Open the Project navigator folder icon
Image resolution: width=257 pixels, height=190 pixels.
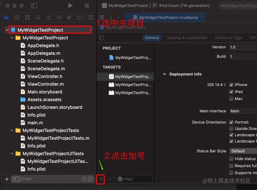pos(6,17)
